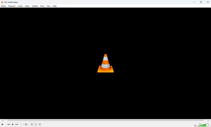Viewport: 211px width, 127px height.
Task: Toggle random shuffle playback
Action: (39, 124)
